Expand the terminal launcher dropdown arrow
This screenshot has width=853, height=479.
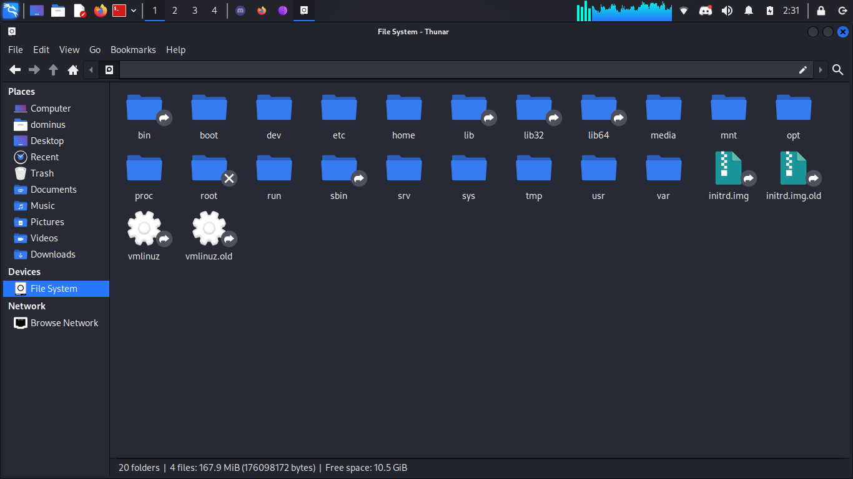pyautogui.click(x=134, y=11)
